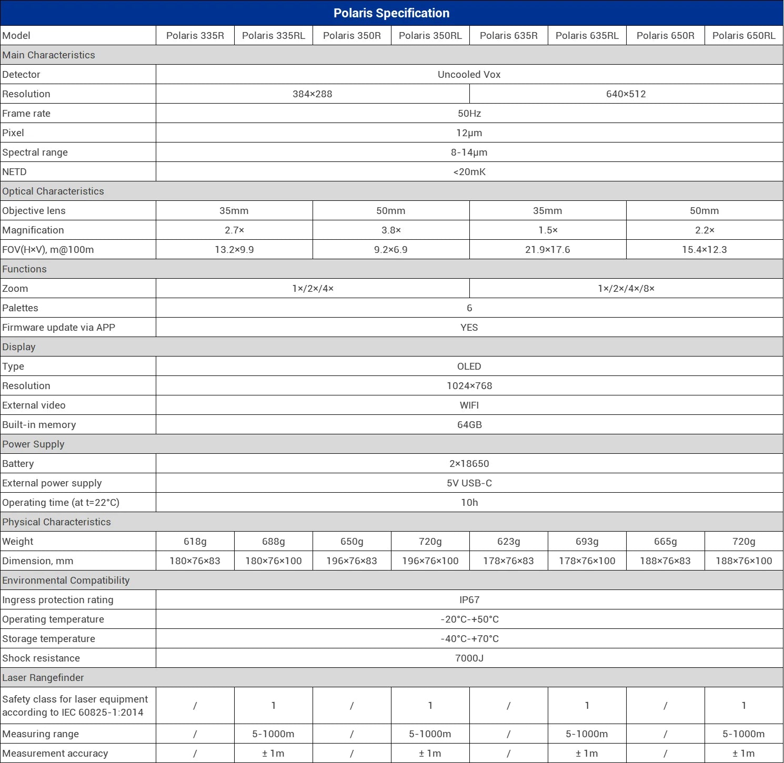Select the "10h" operating time value
The image size is (784, 763).
[469, 502]
